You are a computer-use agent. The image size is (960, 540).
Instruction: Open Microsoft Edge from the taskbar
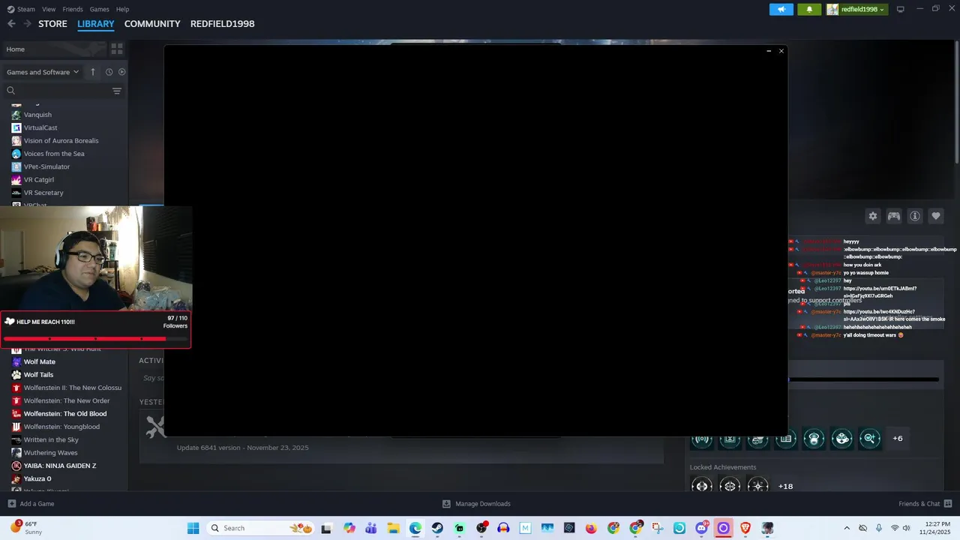[415, 528]
